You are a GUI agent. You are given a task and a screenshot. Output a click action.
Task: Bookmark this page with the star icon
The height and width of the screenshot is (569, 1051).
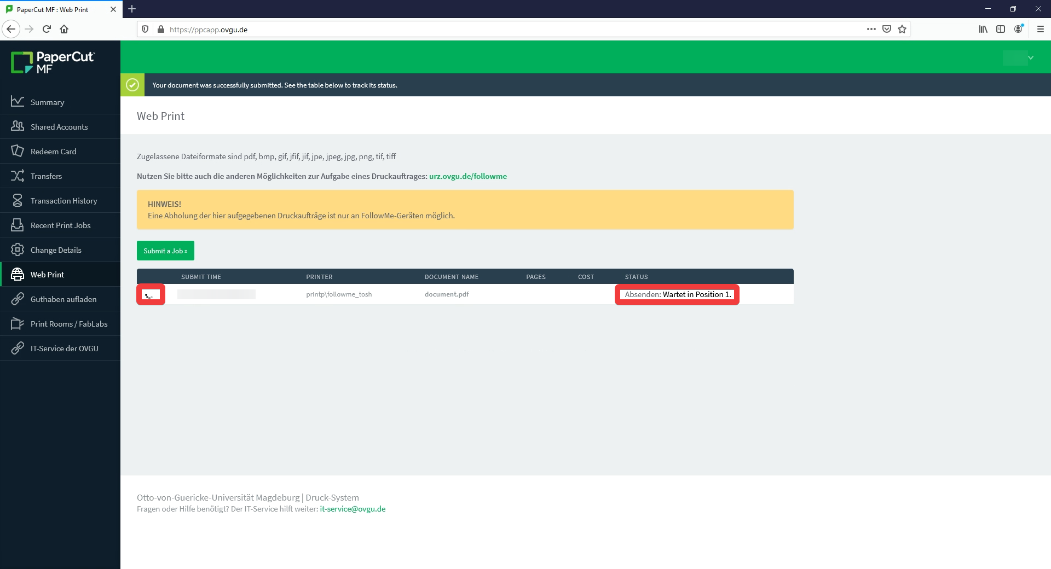902,29
